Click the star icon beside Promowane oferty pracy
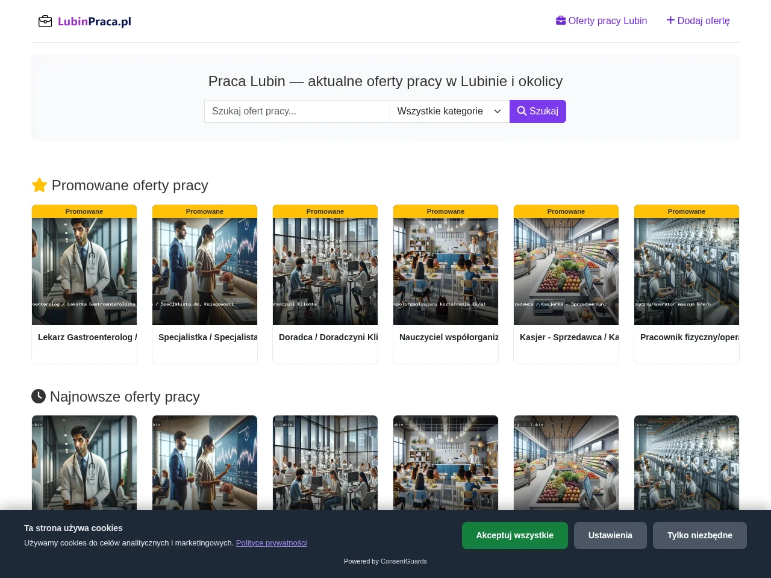This screenshot has width=771, height=578. coord(39,185)
